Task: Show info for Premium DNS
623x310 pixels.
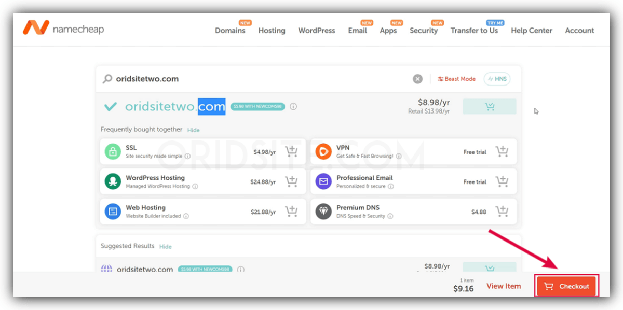Action: point(390,216)
